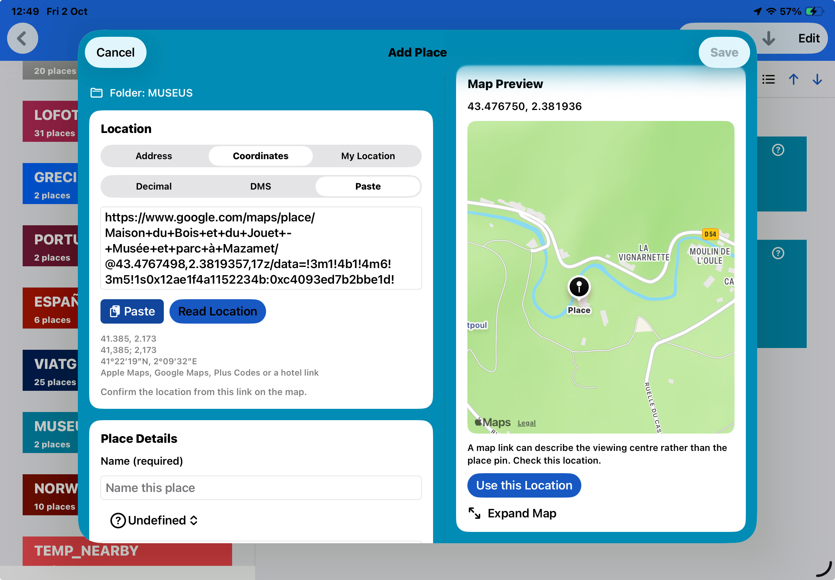
Task: Tap the coordinates text 43.476750, 2.381936
Action: (x=525, y=106)
